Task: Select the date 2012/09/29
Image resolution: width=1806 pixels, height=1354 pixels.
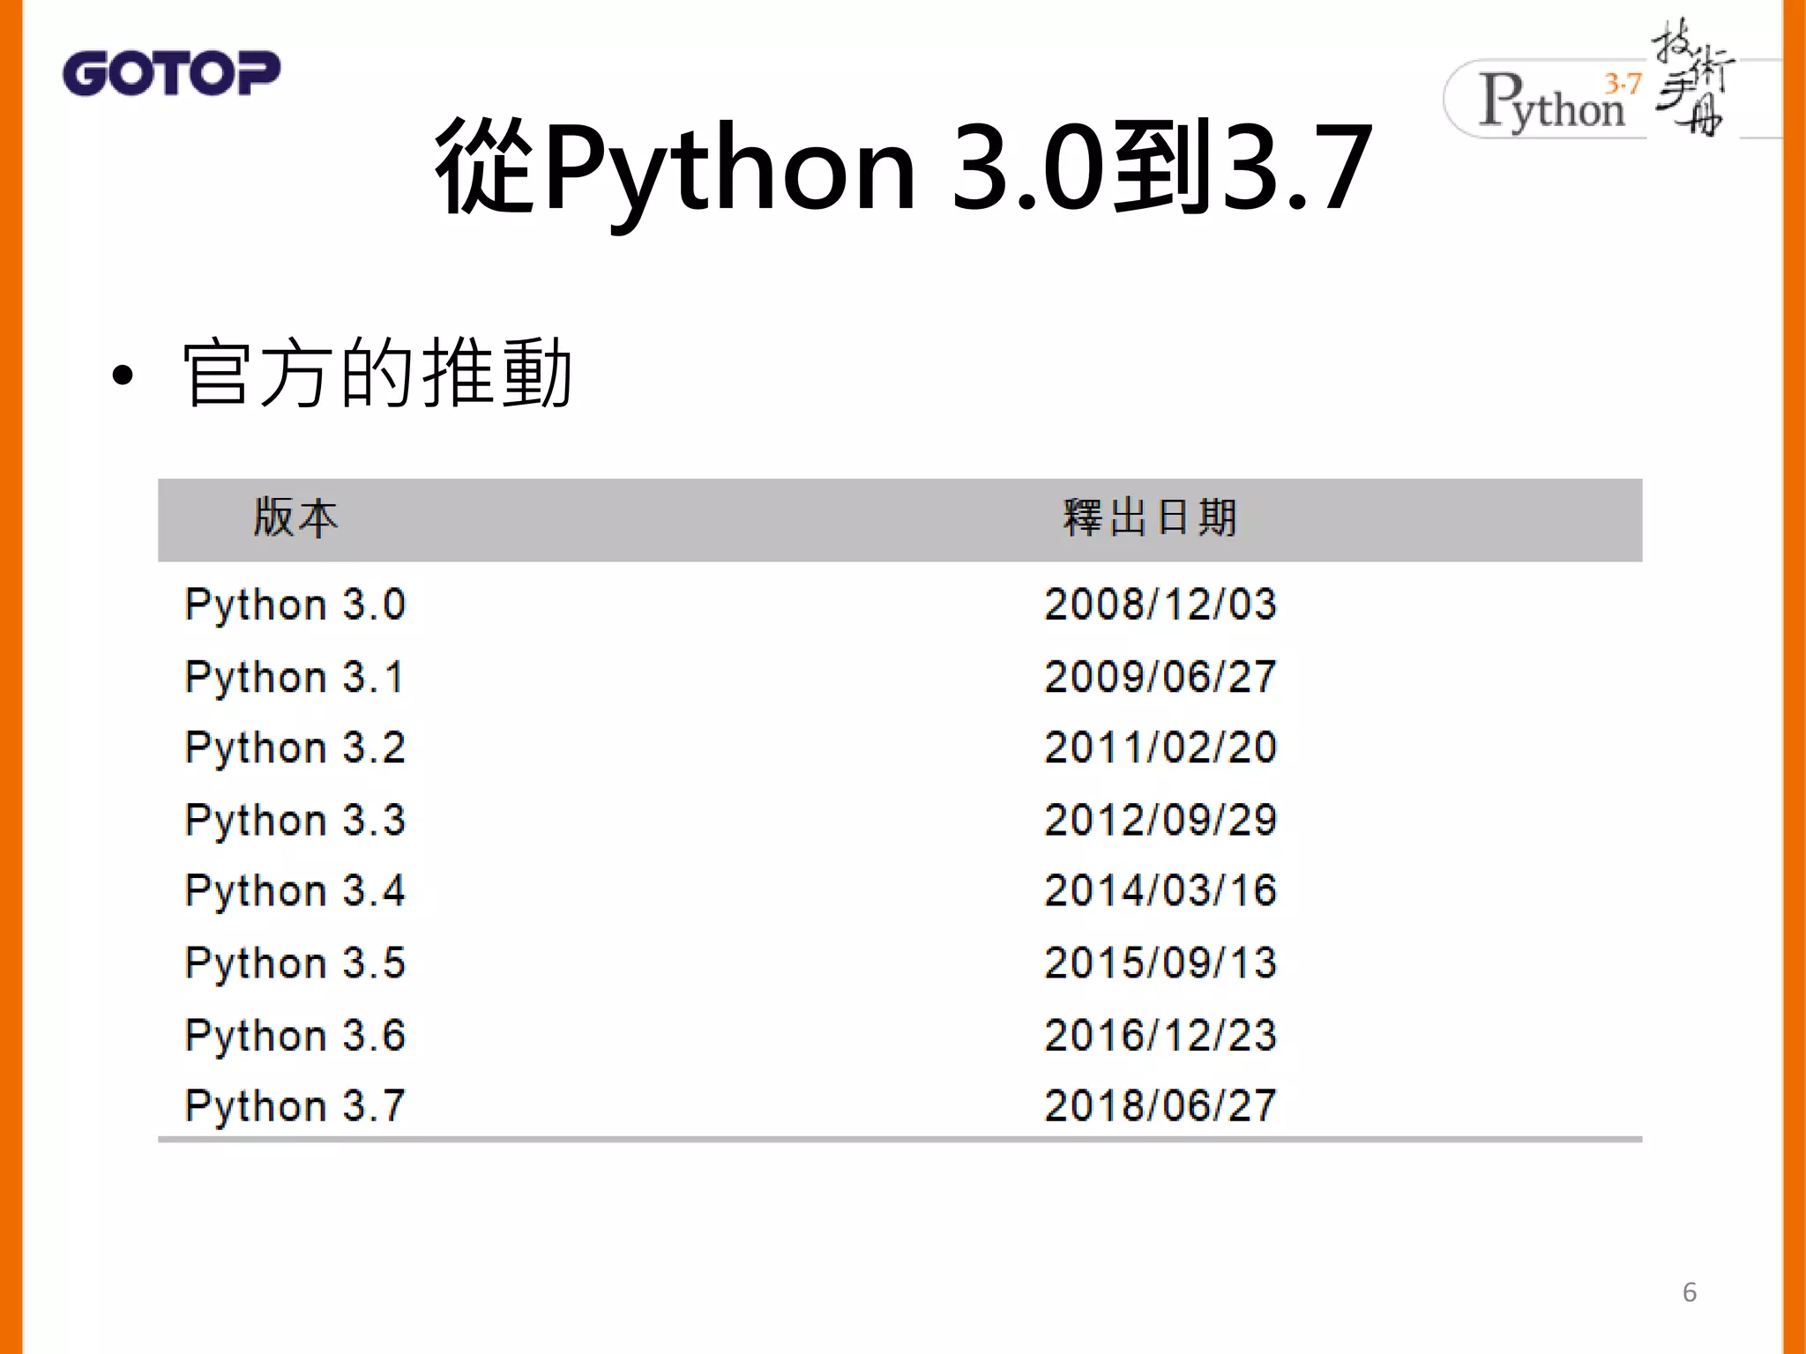Action: (x=1160, y=820)
